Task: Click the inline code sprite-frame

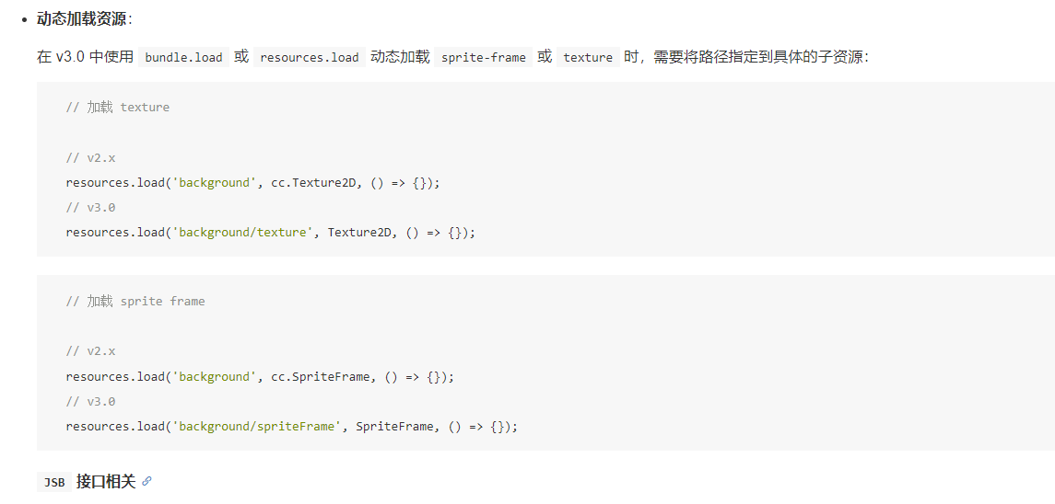Action: pyautogui.click(x=483, y=57)
